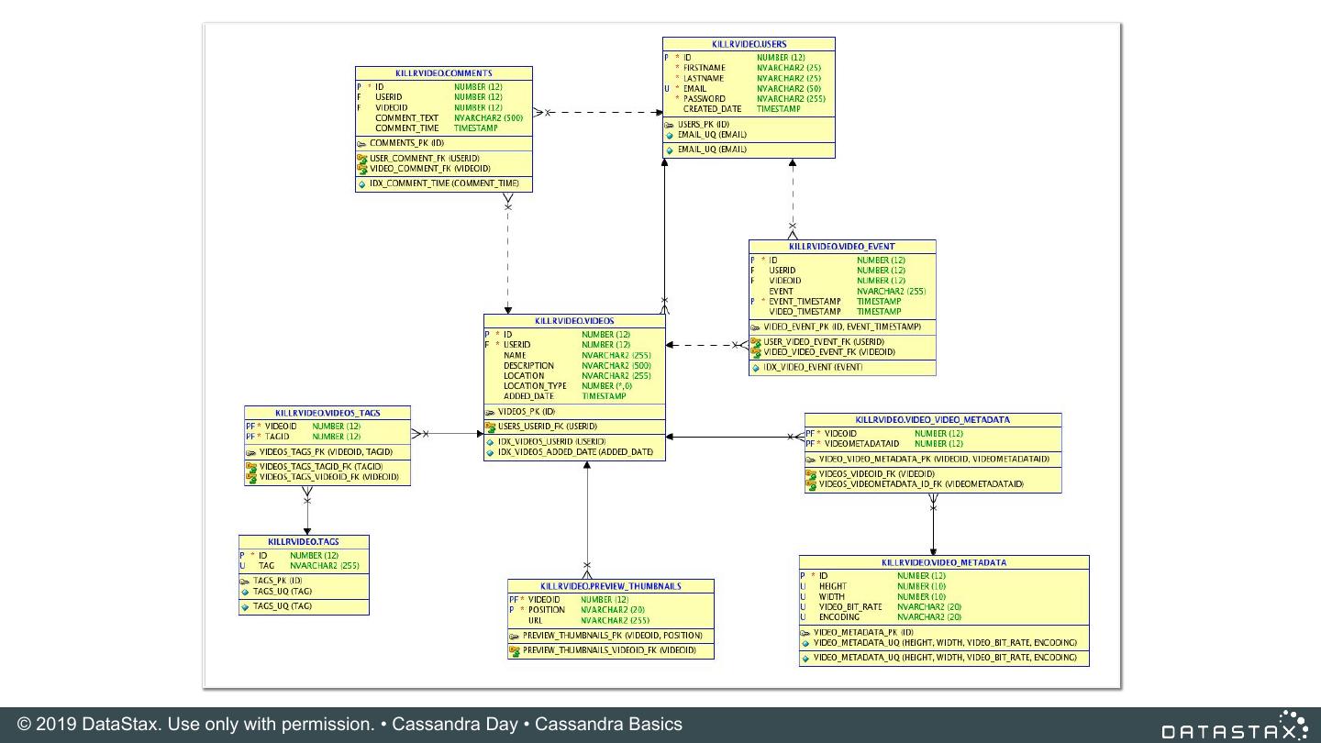Viewport: 1321px width, 743px height.
Task: Click the key icon beside TAGS_PK (ID)
Action: (245, 581)
